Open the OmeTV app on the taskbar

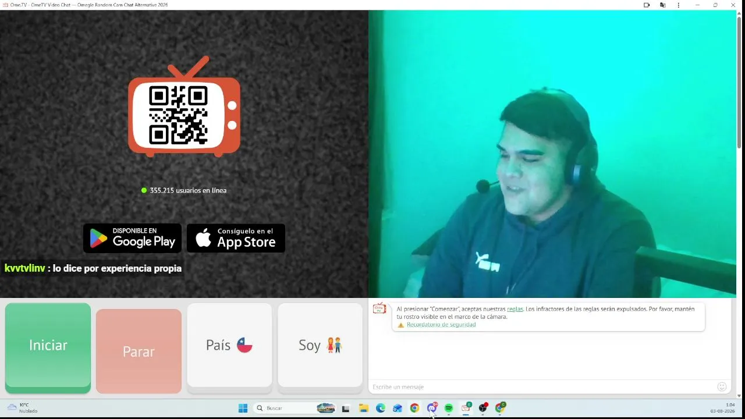click(x=466, y=408)
